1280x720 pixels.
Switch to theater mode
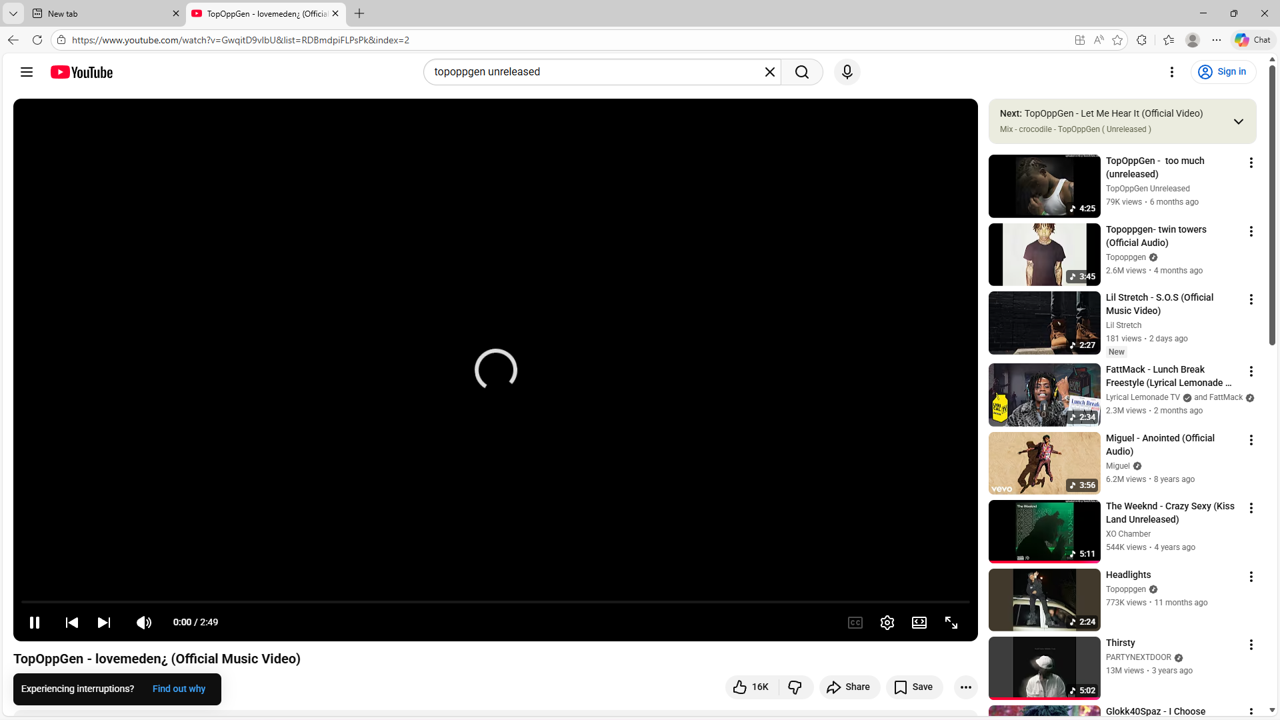[x=919, y=623]
